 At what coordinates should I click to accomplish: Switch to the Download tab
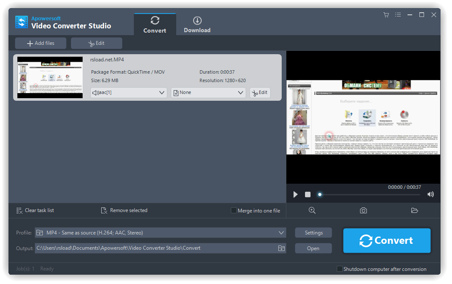[197, 24]
